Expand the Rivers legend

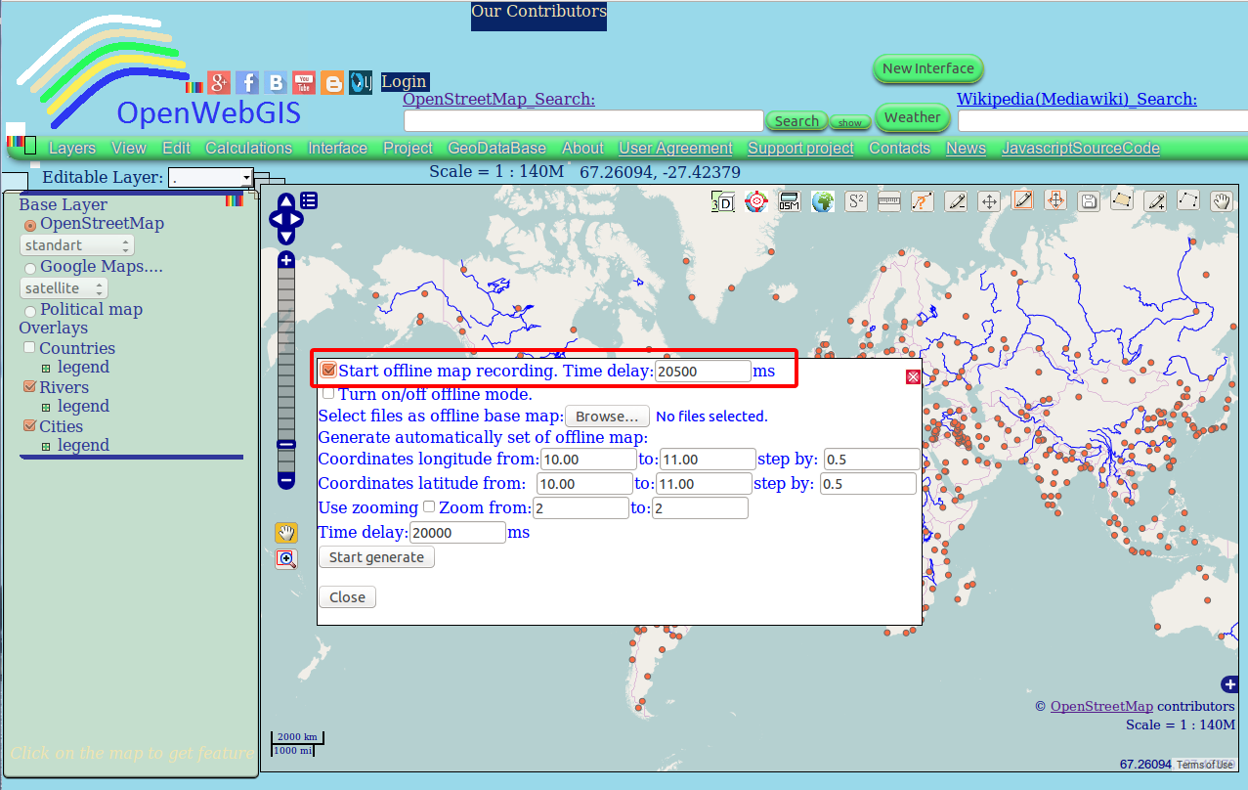coord(46,408)
